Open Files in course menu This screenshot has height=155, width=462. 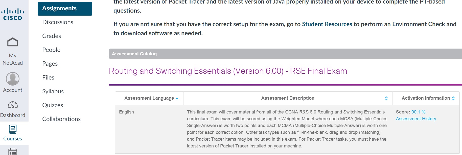48,77
